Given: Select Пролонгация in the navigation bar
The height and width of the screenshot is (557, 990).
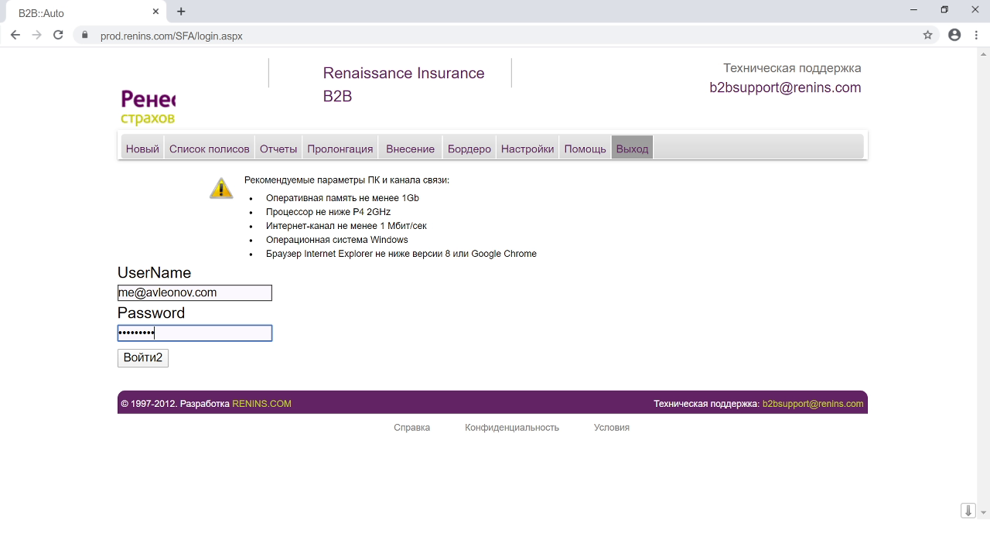Looking at the screenshot, I should coord(340,149).
